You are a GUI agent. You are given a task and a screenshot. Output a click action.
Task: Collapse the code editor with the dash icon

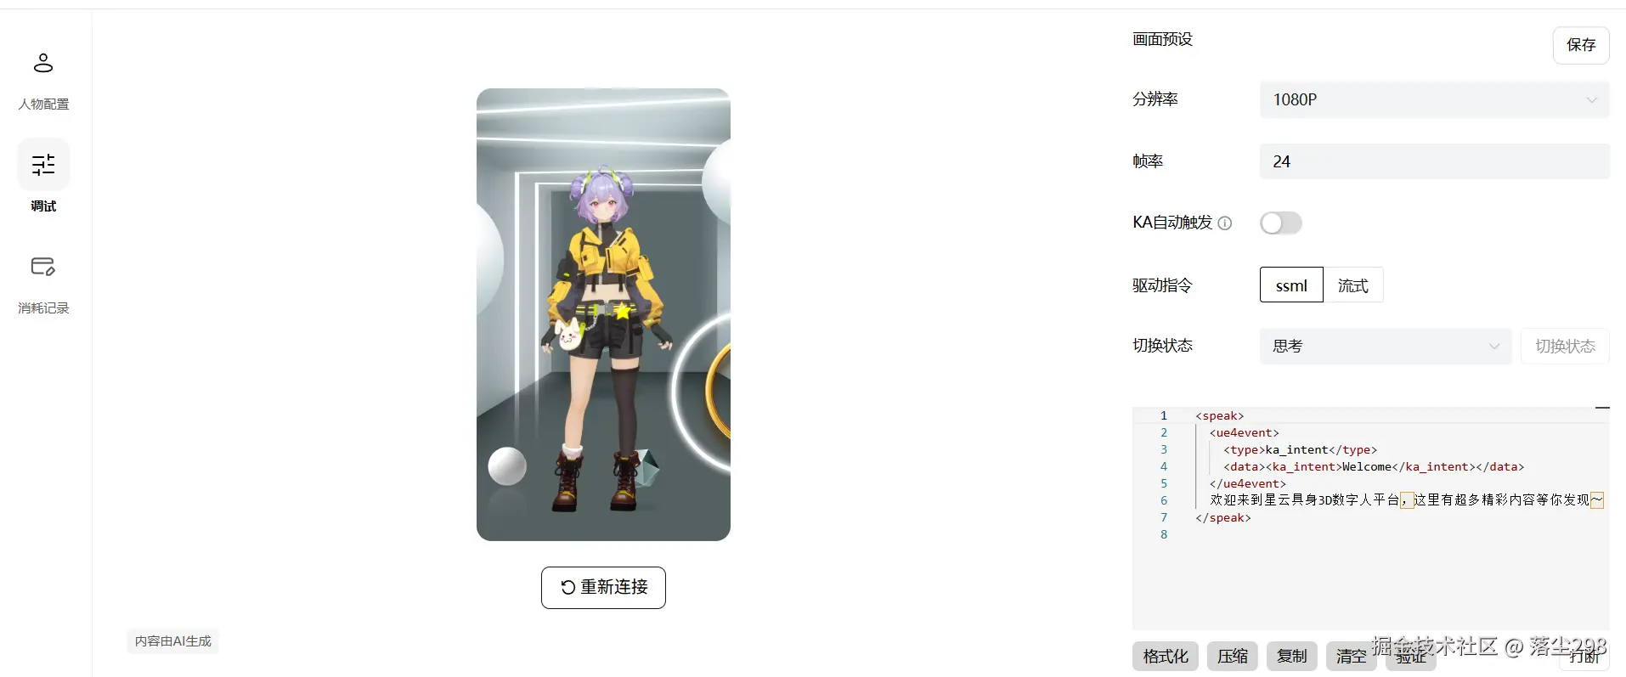tap(1602, 408)
